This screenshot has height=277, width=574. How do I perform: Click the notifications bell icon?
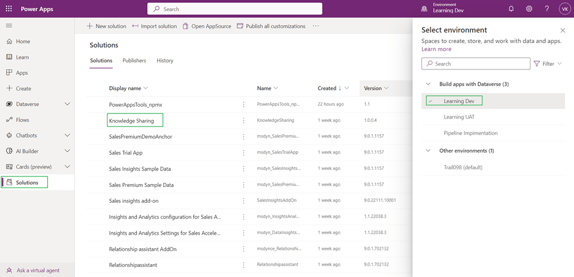(x=511, y=9)
